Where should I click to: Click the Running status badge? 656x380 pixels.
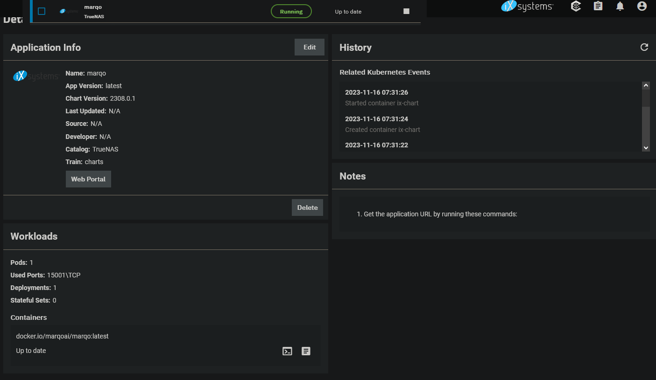point(291,12)
